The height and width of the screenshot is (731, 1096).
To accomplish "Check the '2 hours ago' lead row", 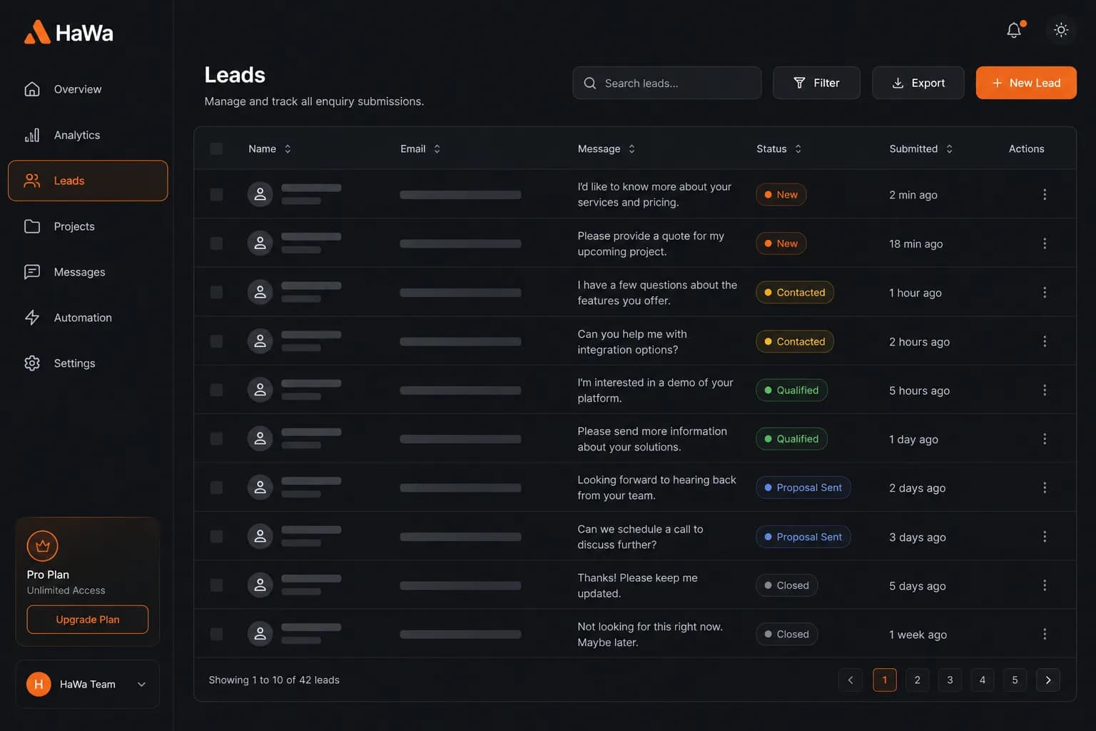I will [216, 341].
